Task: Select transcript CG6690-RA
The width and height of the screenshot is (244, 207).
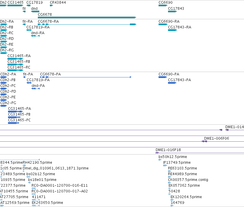Action: click(x=163, y=24)
